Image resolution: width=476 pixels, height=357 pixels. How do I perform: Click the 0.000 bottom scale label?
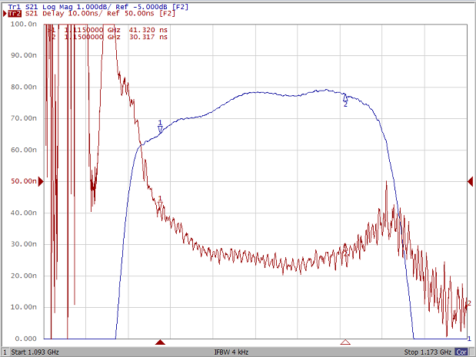point(25,339)
